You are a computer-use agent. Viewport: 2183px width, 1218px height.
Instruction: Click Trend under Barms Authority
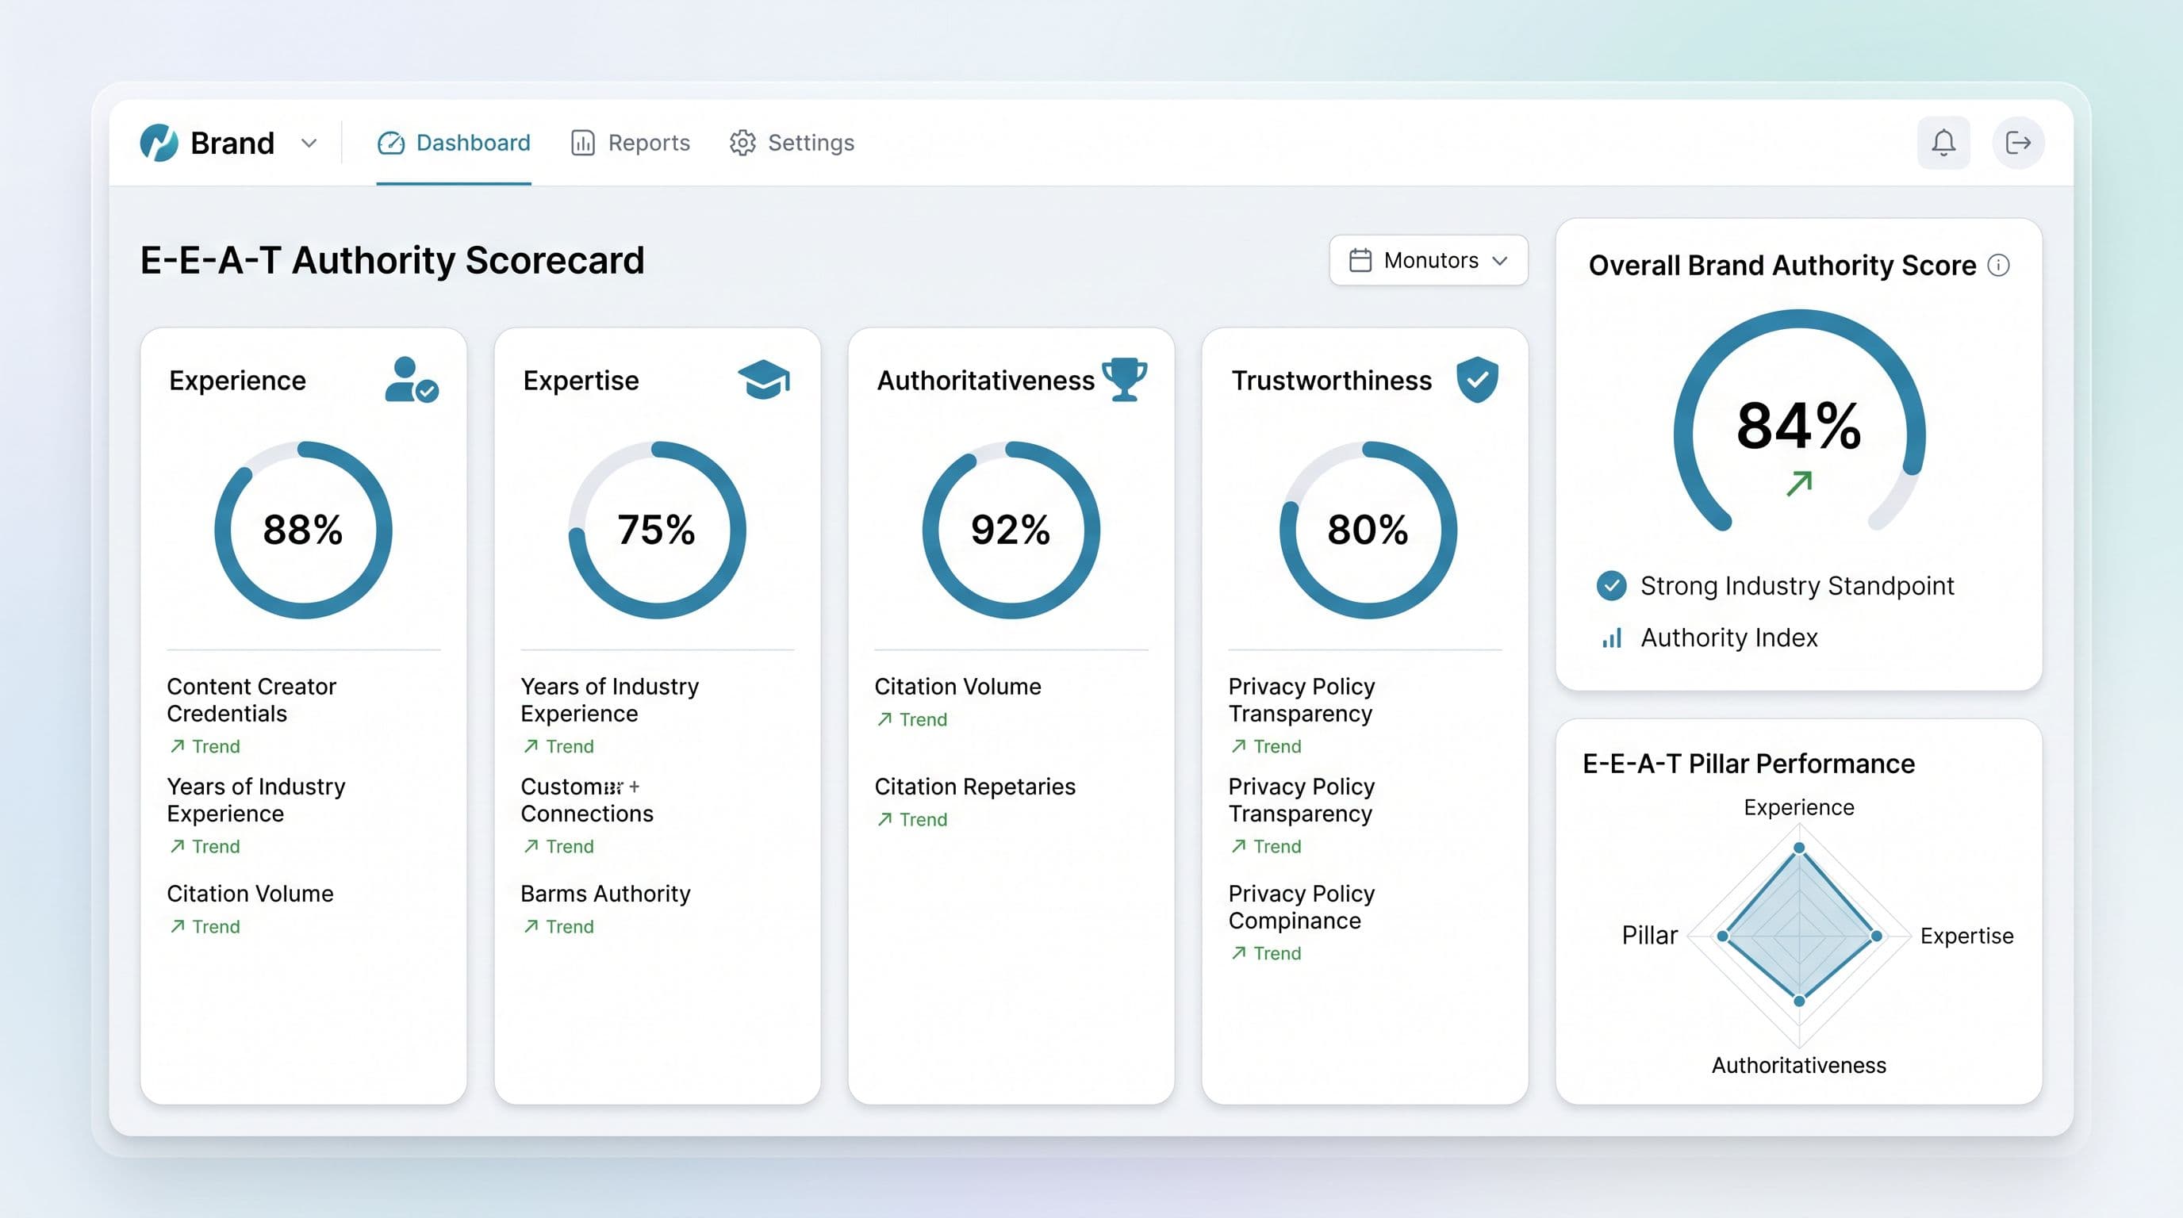pyautogui.click(x=558, y=927)
